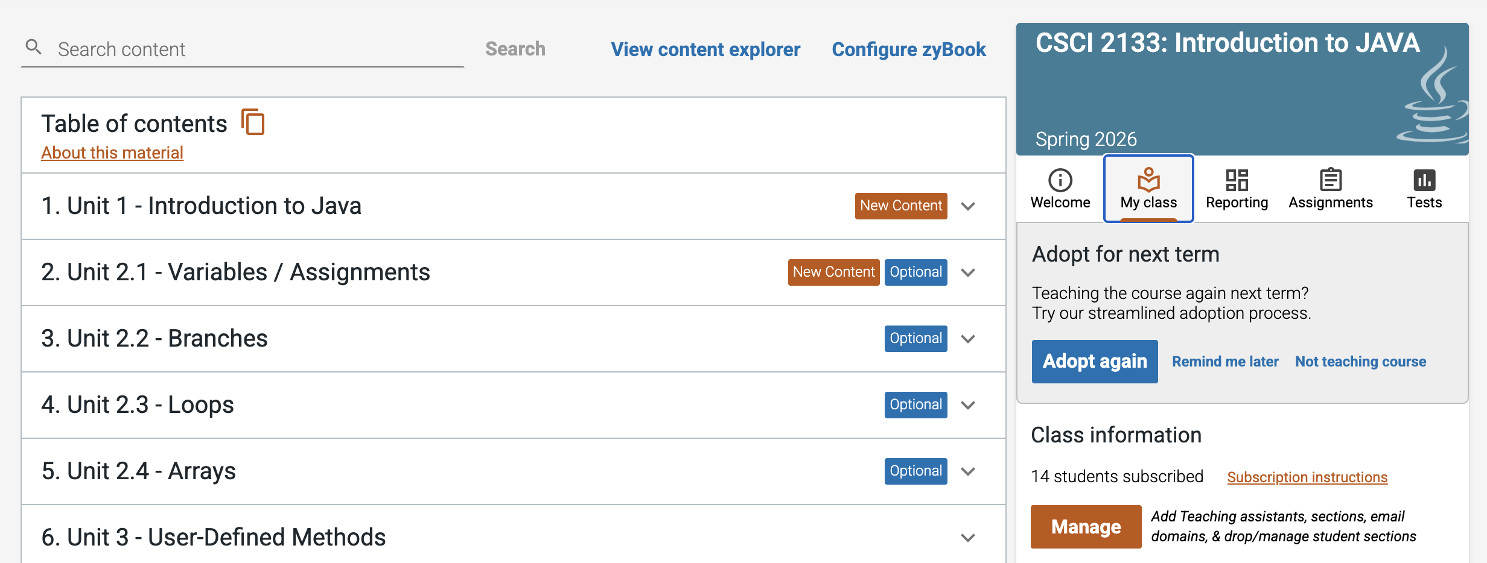Open the Assignments tab
The height and width of the screenshot is (563, 1487).
tap(1331, 189)
